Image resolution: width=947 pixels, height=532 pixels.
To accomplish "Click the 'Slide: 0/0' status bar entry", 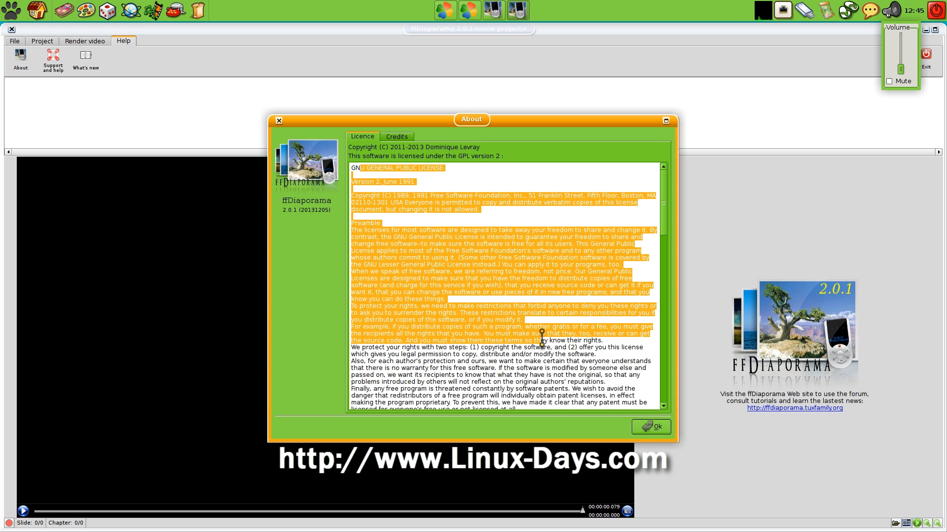I will click(x=30, y=523).
